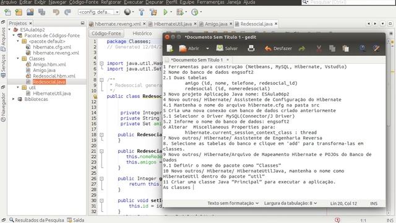Click the Build Project hammer icon
Image resolution: width=396 pixels, height=223 pixels.
coord(142,12)
